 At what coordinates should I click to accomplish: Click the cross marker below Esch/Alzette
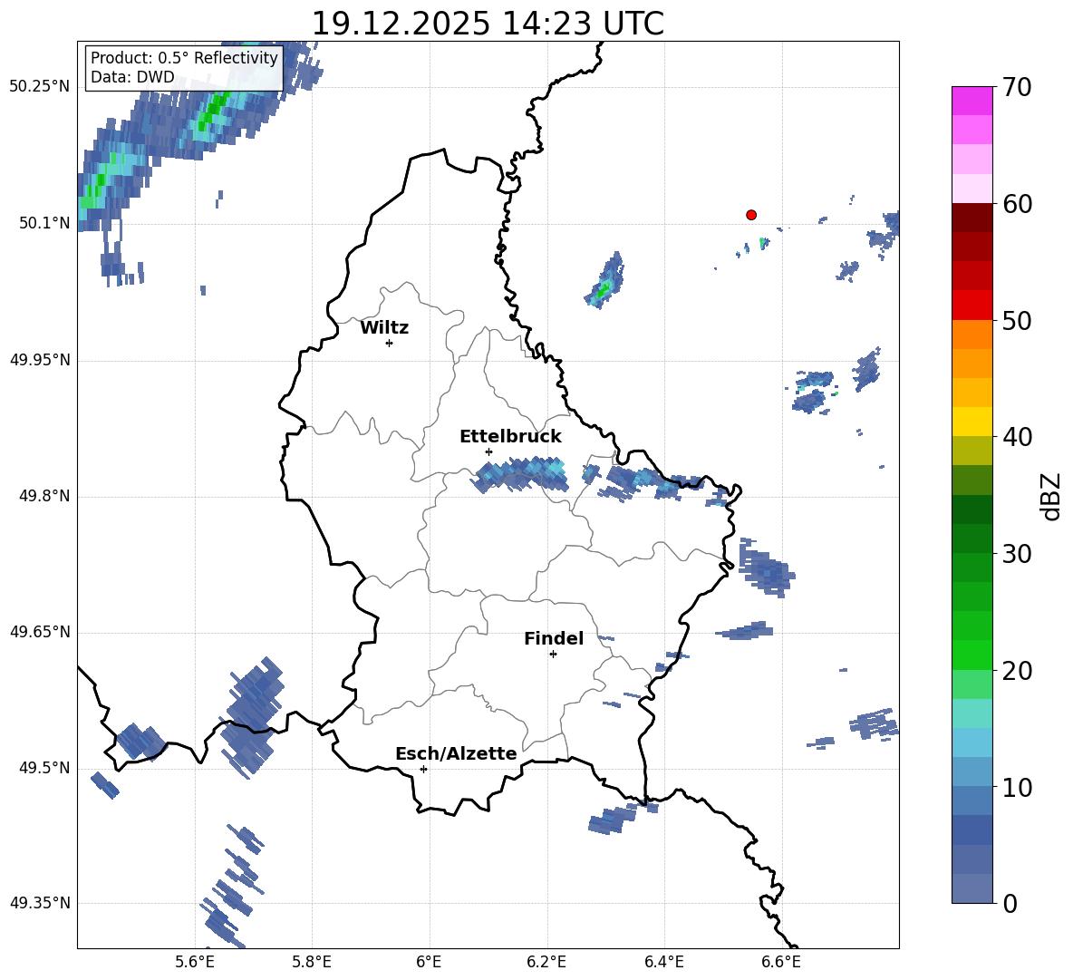pos(423,769)
